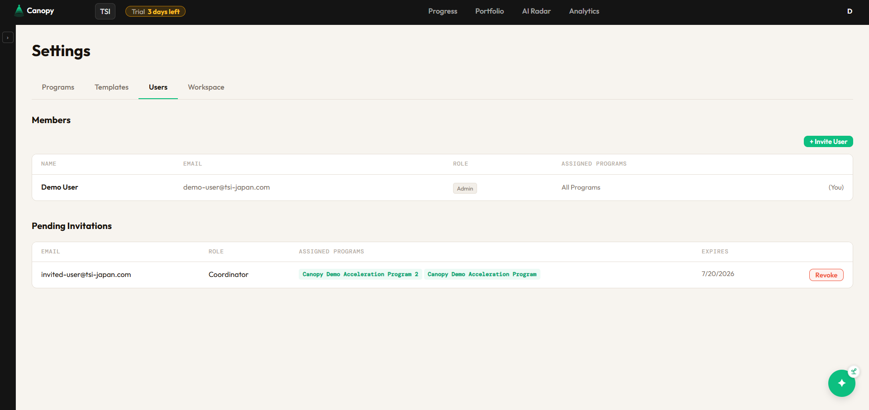
Task: Click the ROLE column header in Members table
Action: 460,164
